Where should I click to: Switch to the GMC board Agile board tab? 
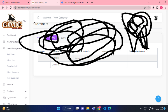(x=74, y=2)
